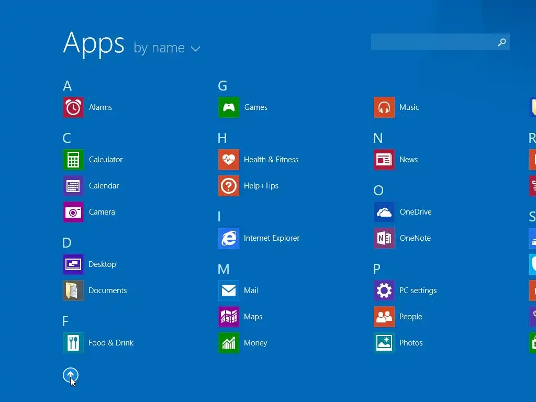The width and height of the screenshot is (536, 402).
Task: Launch Food & Drink app icon
Action: (x=73, y=343)
